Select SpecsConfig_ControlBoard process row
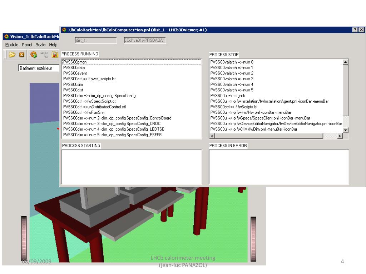The image size is (366, 274). pos(132,118)
